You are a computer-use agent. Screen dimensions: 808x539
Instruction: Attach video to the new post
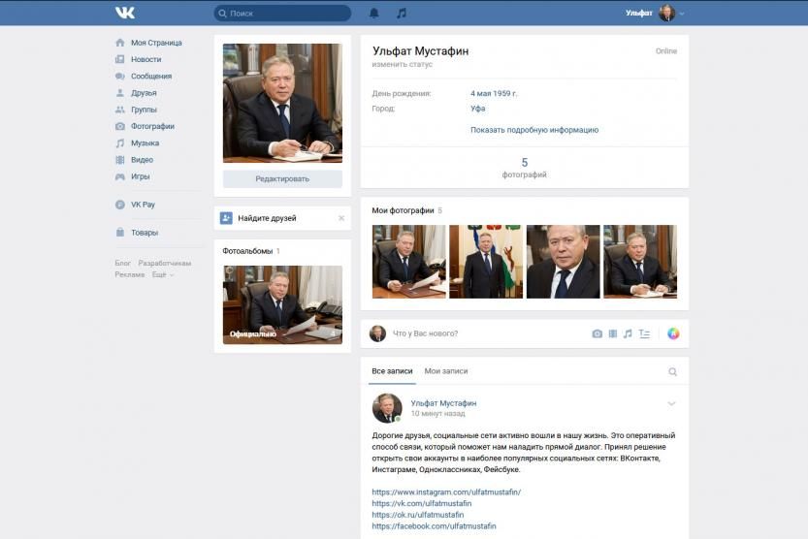tap(612, 333)
